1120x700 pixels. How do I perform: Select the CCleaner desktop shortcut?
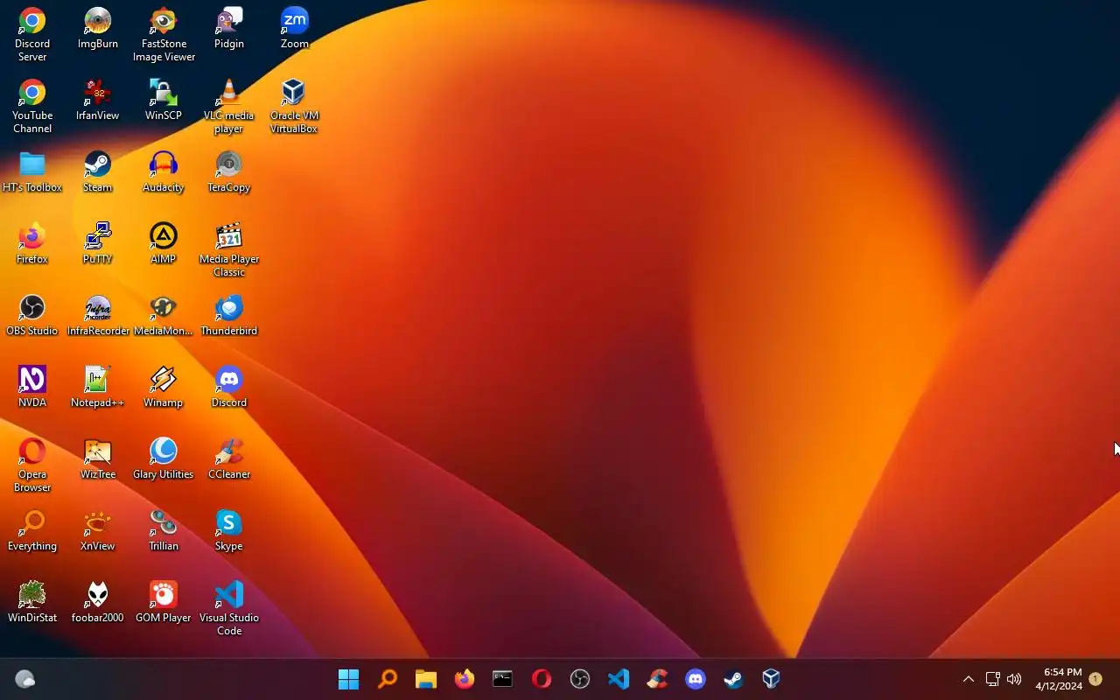(x=229, y=459)
